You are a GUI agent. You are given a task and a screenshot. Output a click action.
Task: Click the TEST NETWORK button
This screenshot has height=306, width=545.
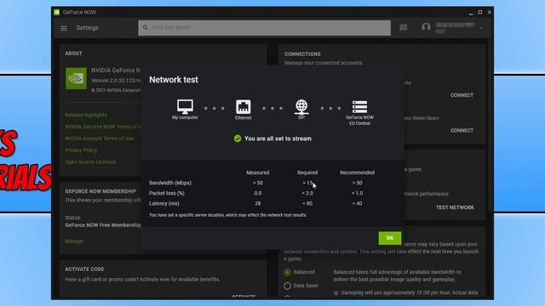click(x=455, y=207)
